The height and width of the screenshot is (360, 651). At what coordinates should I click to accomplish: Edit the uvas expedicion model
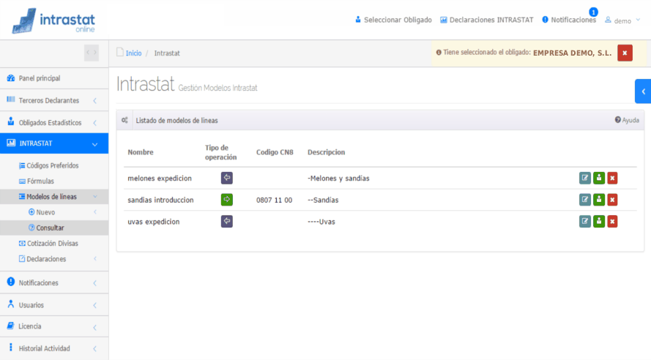(x=584, y=221)
